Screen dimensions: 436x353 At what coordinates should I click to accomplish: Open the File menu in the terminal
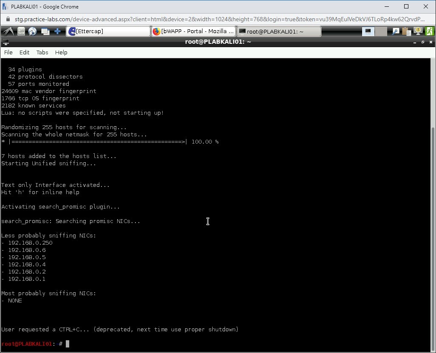coord(8,52)
